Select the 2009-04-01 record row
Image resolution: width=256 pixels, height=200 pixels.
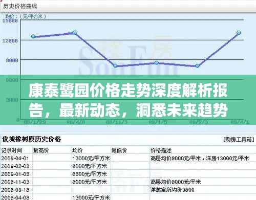coord(128,158)
